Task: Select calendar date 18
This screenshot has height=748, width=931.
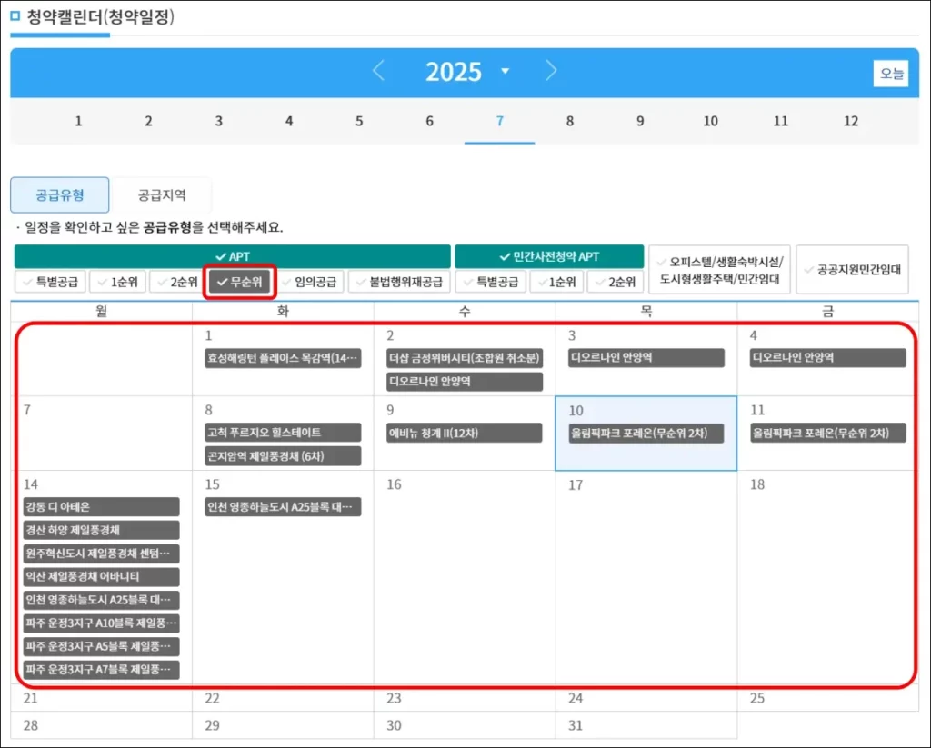Action: 757,484
